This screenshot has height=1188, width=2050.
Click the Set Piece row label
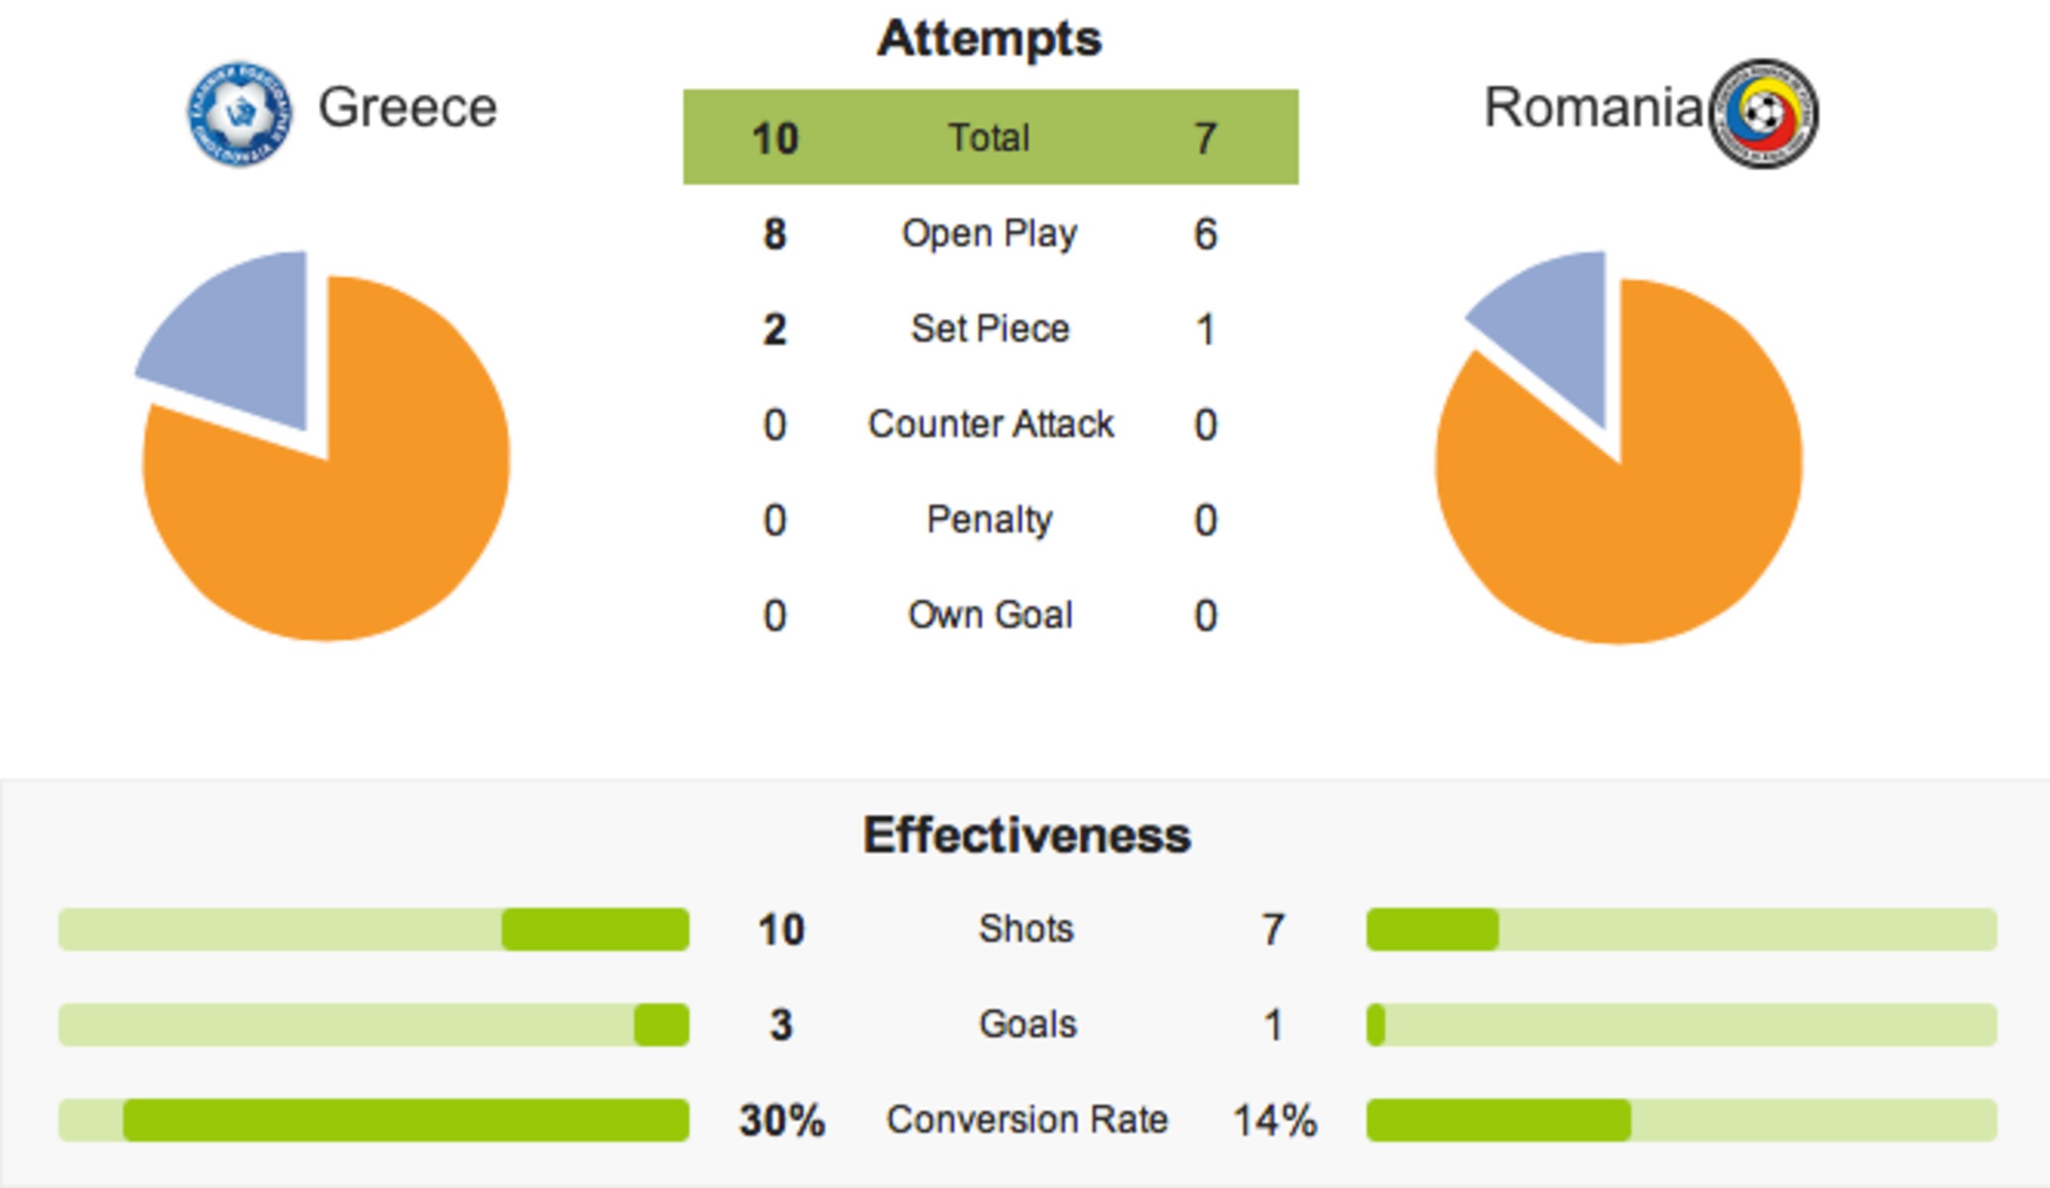click(990, 328)
